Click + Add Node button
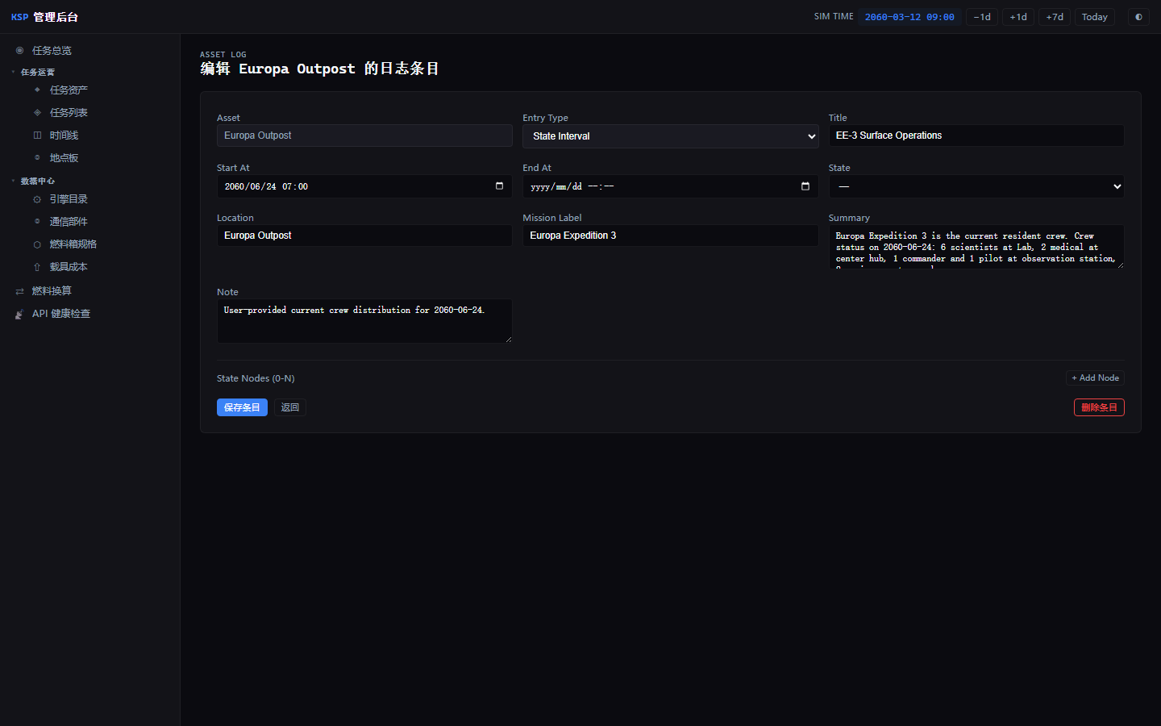The image size is (1161, 726). pos(1095,378)
